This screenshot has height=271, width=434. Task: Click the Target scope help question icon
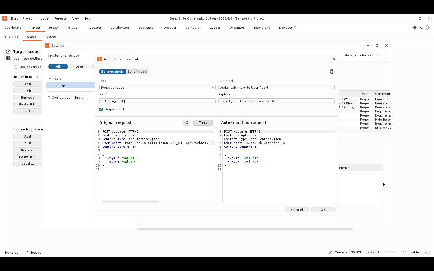8,51
